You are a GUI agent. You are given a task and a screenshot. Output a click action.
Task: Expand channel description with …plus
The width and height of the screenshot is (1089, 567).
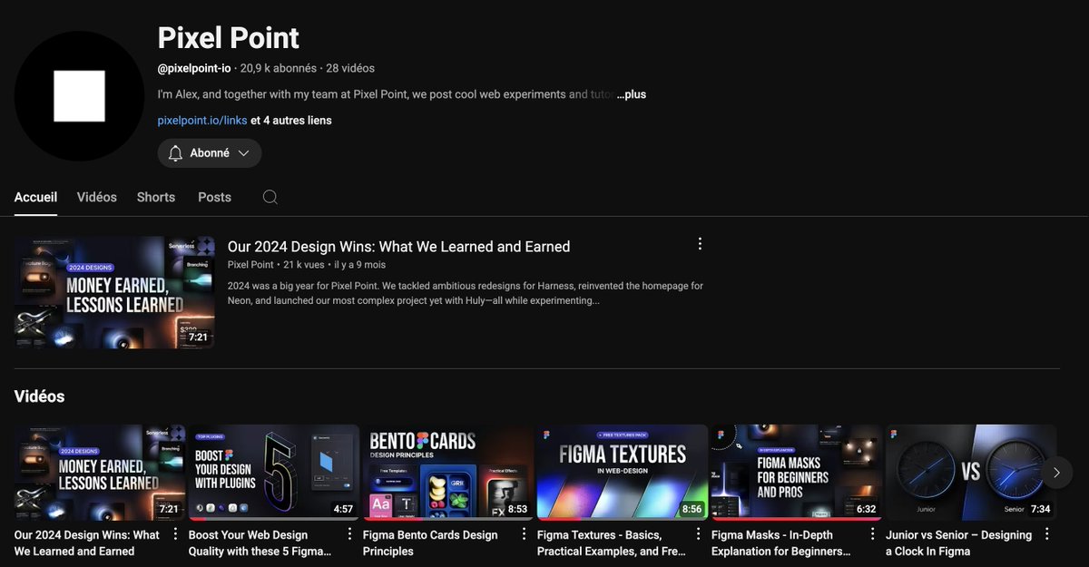632,94
